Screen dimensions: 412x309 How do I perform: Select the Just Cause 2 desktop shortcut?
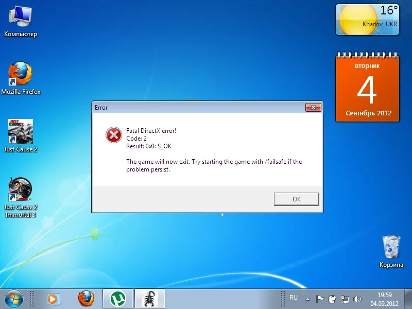21,136
